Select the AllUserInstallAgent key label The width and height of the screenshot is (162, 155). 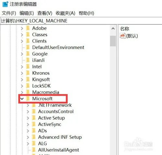59,150
